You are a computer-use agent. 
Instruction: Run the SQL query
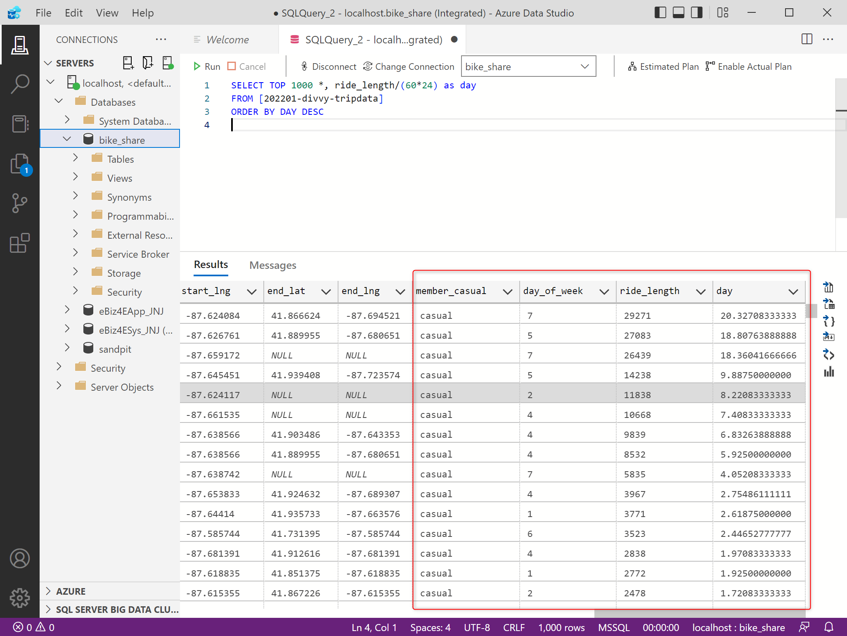pos(206,66)
